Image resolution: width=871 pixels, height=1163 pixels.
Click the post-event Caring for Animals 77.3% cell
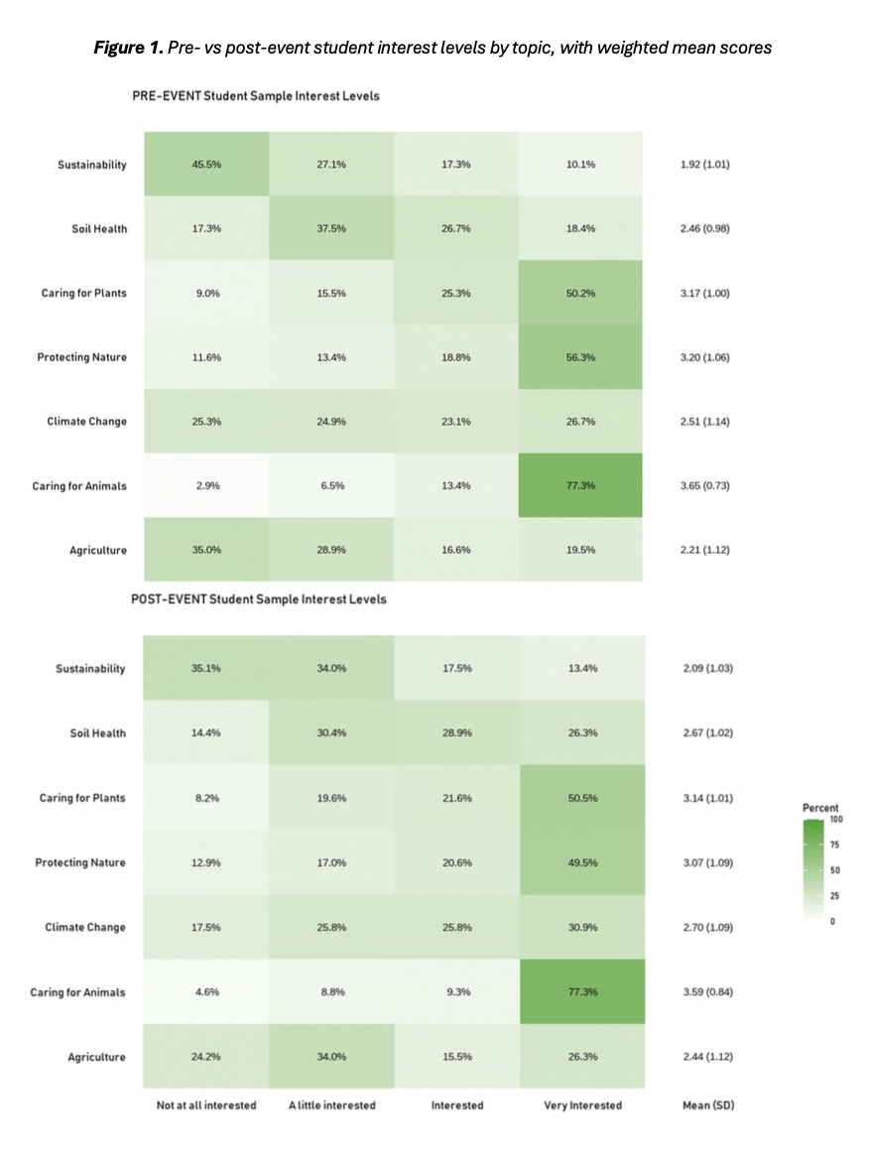coord(580,991)
